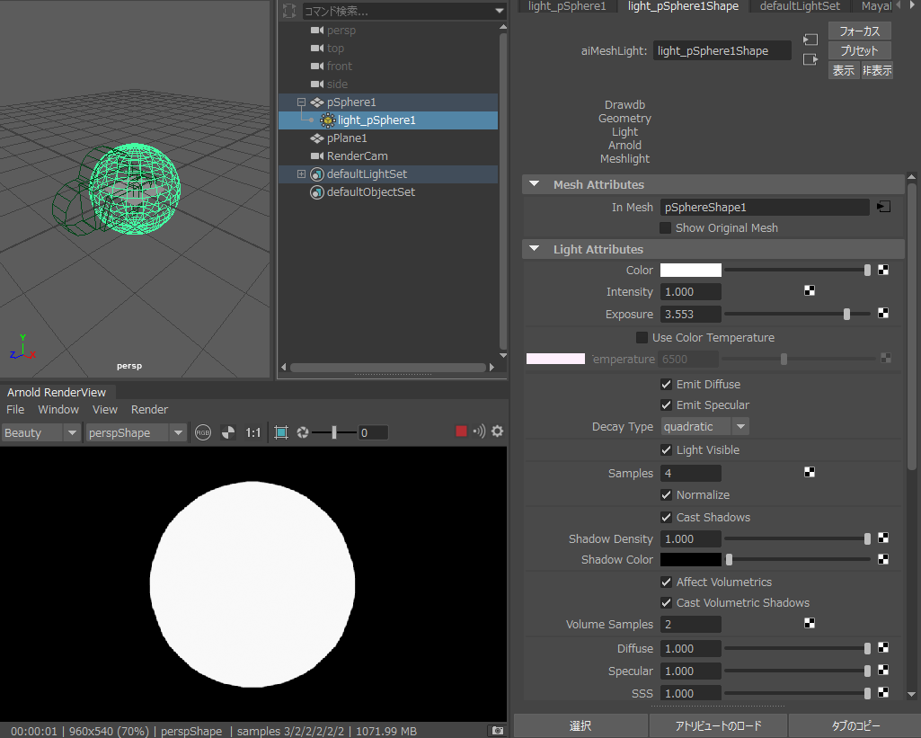Switch to the defaultLightSet tab
This screenshot has height=738, width=921.
[x=800, y=6]
